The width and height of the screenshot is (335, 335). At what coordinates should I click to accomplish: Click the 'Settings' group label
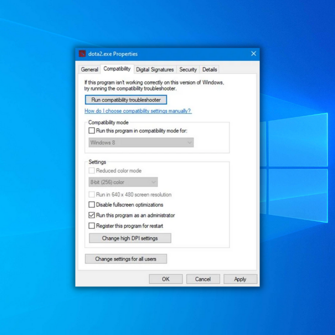pos(97,162)
